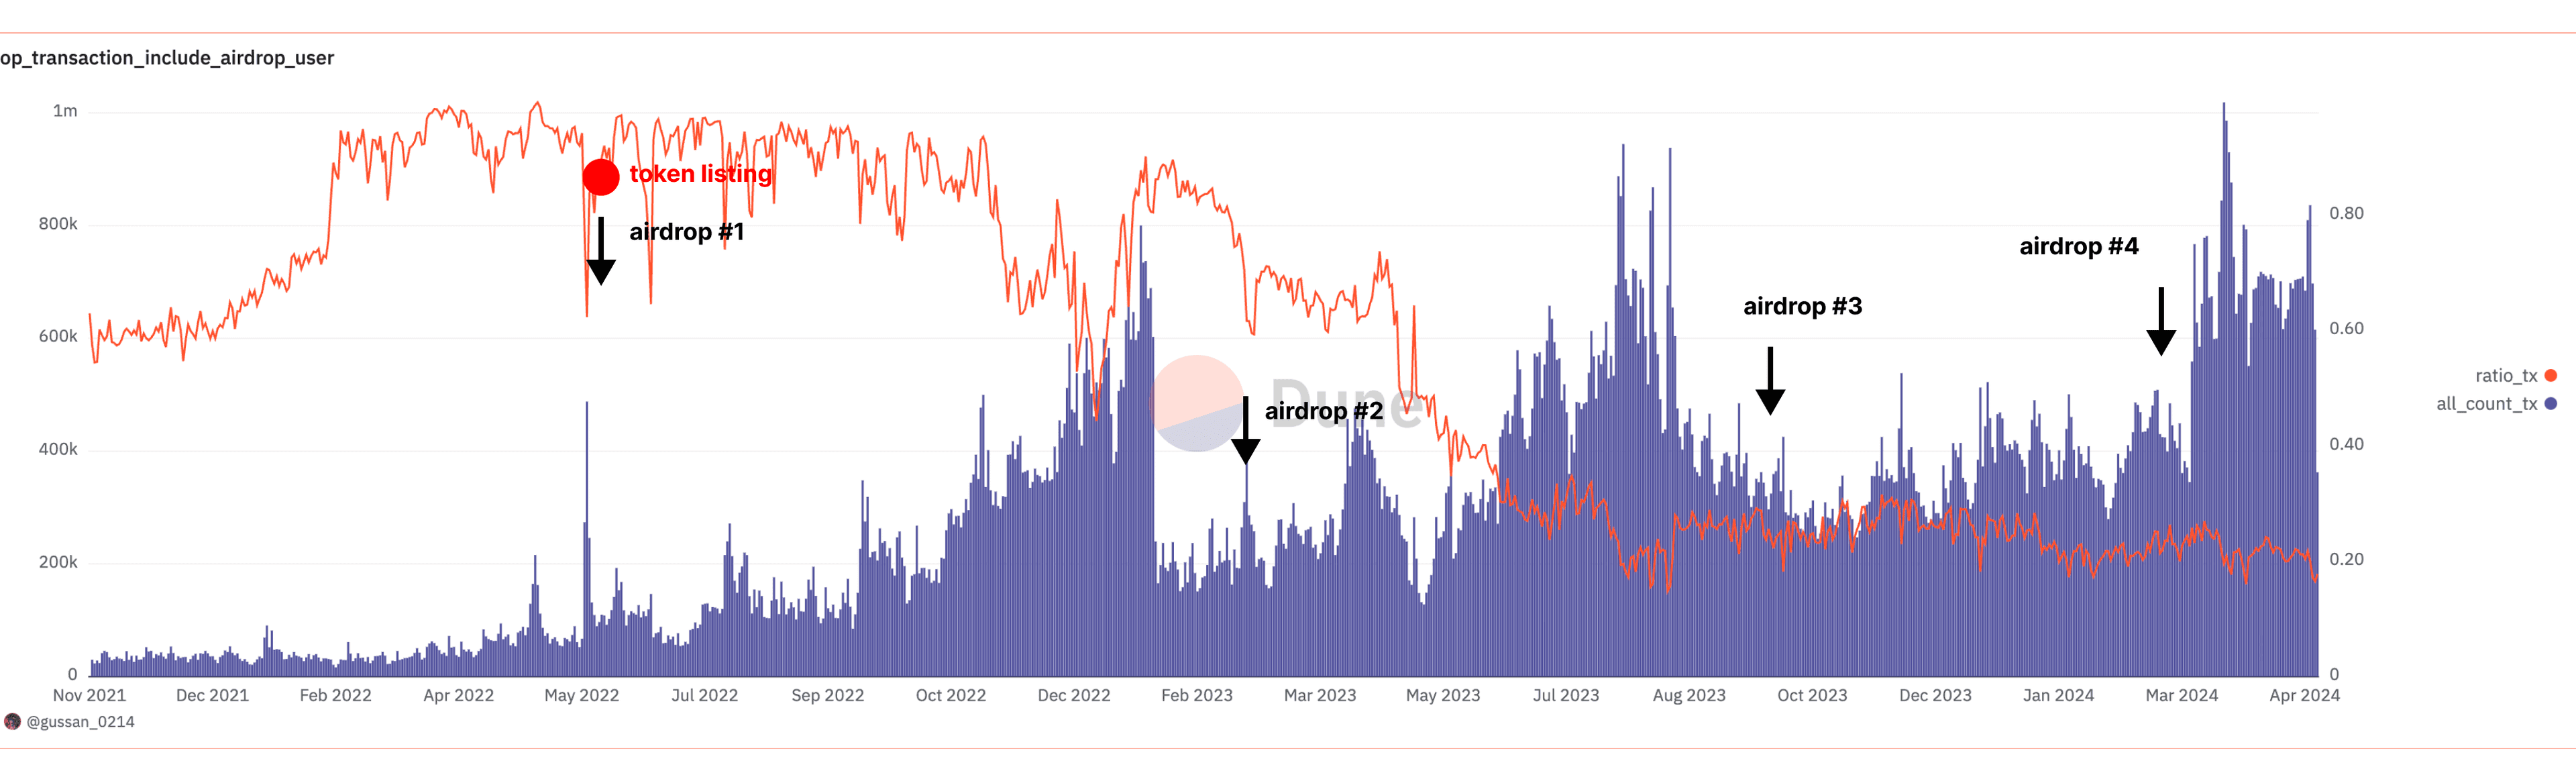Click the Apr 2024 x-axis label

[2304, 696]
